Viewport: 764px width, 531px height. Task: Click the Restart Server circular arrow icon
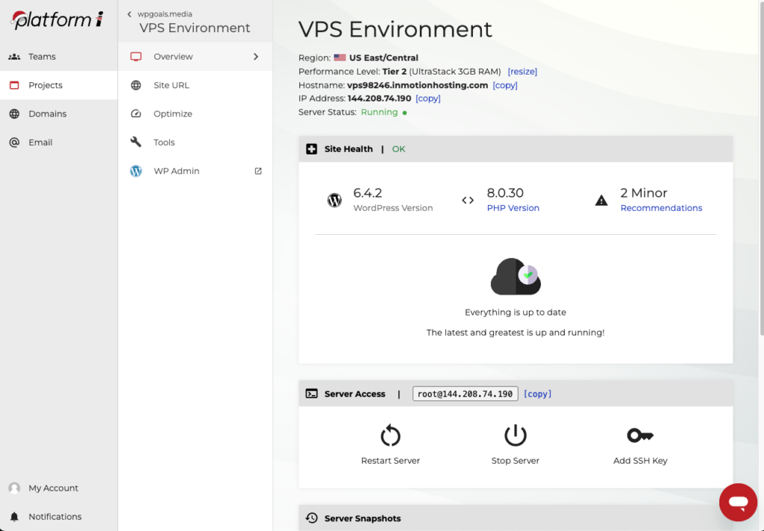coord(390,436)
